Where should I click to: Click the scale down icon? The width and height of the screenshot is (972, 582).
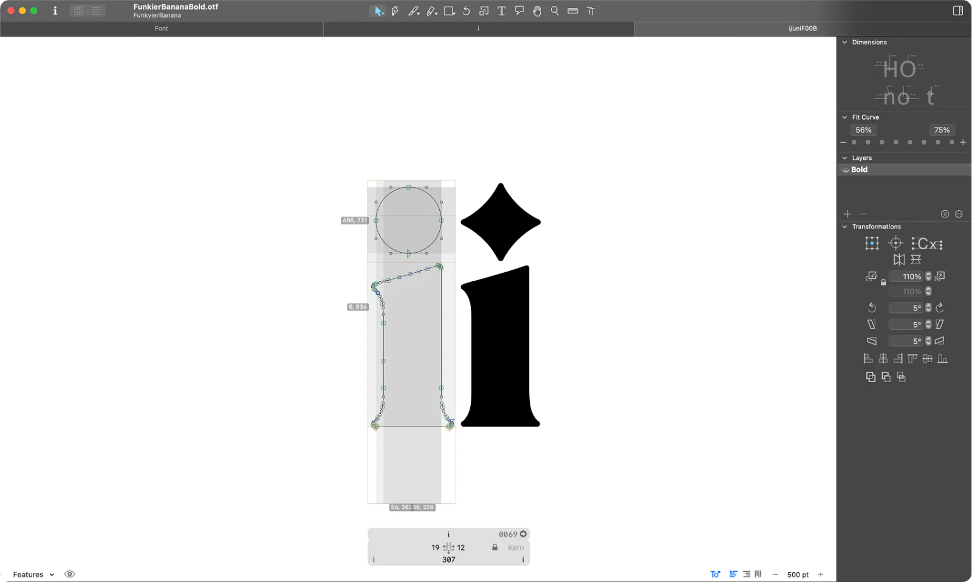pos(871,276)
